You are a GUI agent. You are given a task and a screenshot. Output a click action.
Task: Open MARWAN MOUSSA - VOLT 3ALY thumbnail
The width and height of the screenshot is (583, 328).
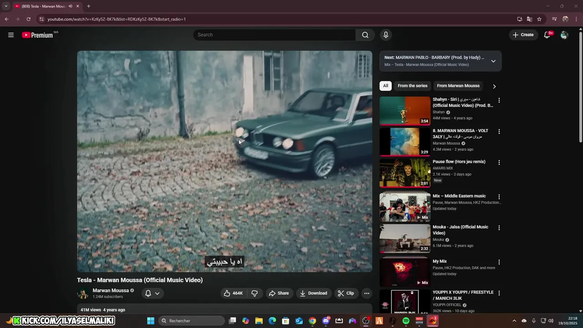pos(405,142)
